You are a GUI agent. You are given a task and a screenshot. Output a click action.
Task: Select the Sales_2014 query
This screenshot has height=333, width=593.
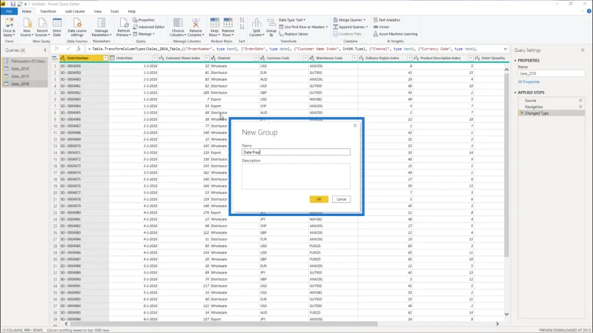click(24, 69)
